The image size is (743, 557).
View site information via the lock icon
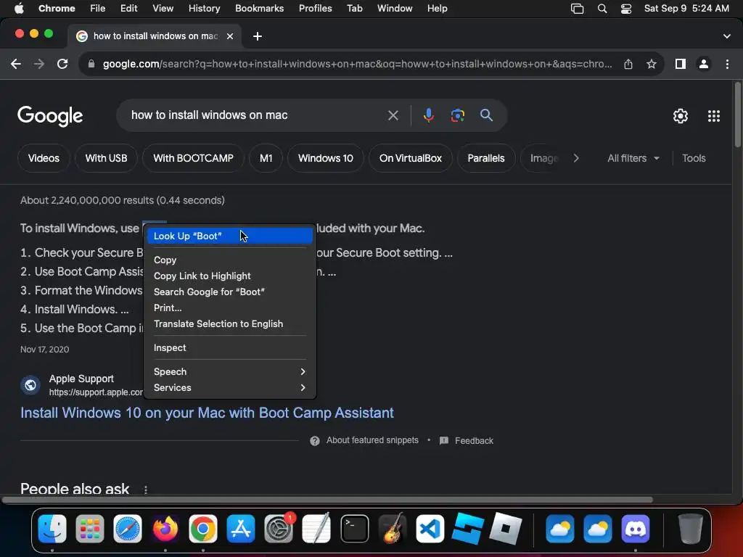tap(91, 64)
